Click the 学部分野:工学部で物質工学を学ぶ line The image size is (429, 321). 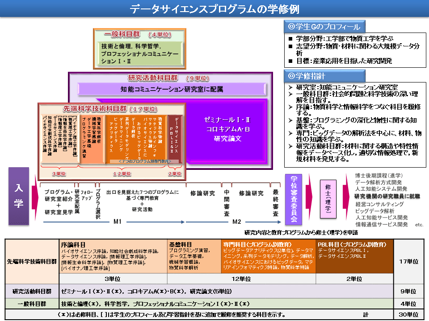(345, 38)
